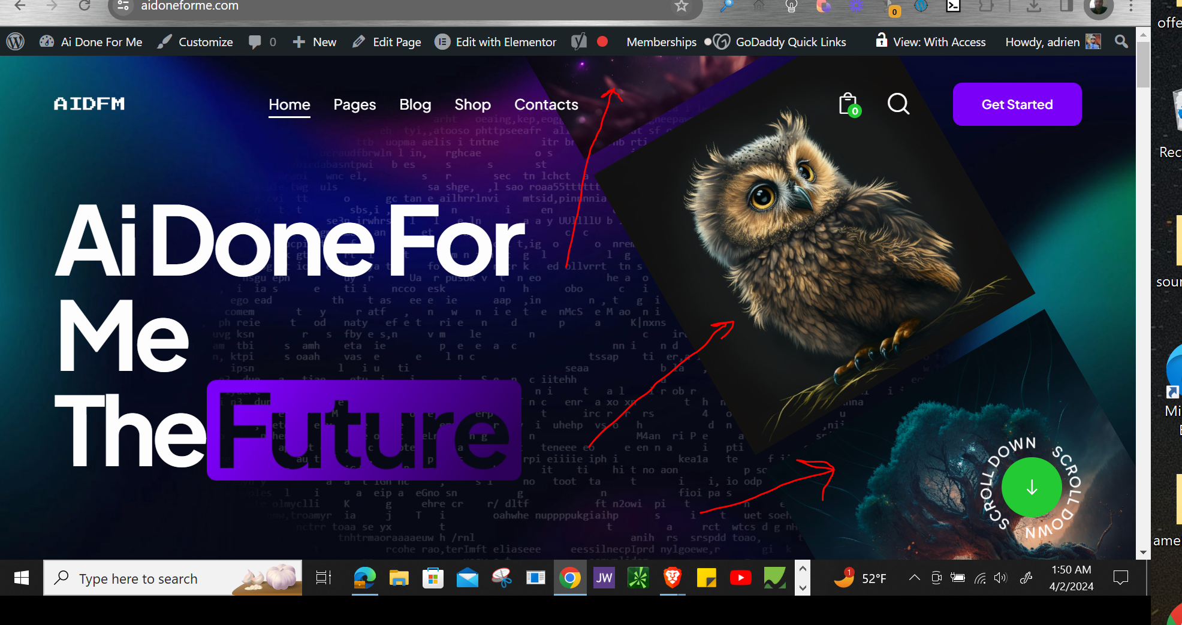Show hidden system tray icons
The height and width of the screenshot is (625, 1182).
coord(914,578)
